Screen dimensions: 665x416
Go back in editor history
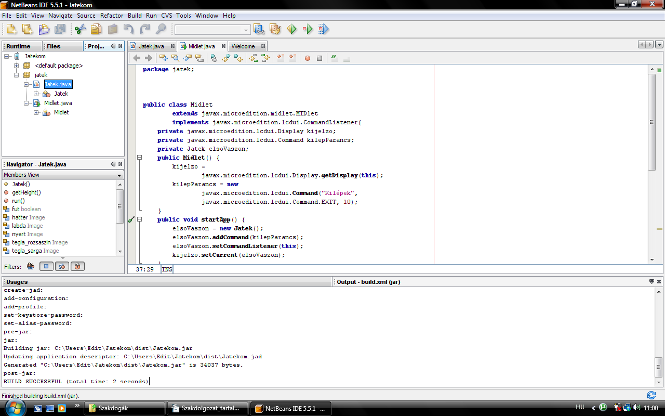[x=137, y=58]
